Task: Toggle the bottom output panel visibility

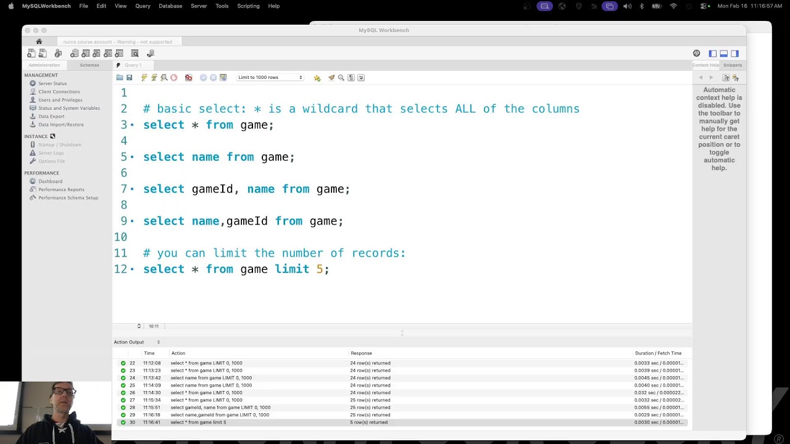Action: click(724, 54)
